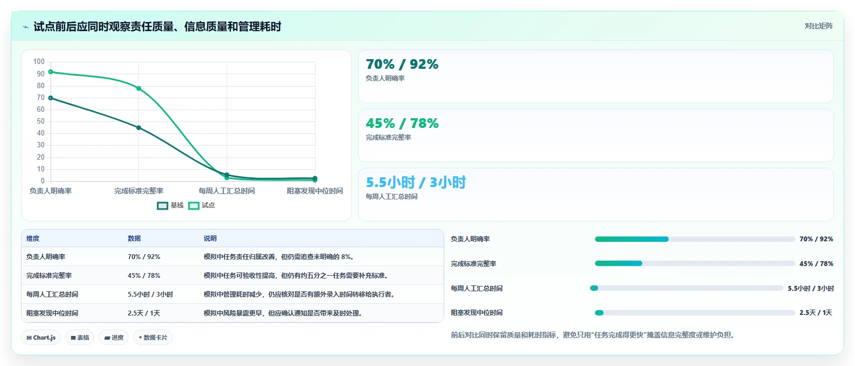Click the baseline point at 完成标准完整率 45
This screenshot has width=855, height=366.
point(138,127)
